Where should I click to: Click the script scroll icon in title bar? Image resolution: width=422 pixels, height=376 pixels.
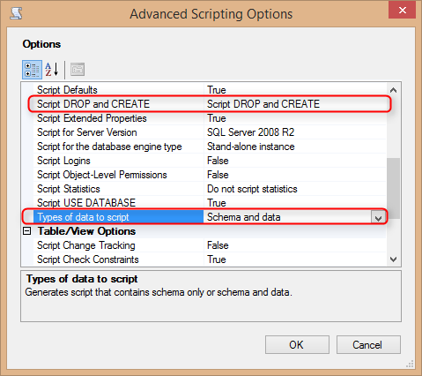click(x=16, y=13)
